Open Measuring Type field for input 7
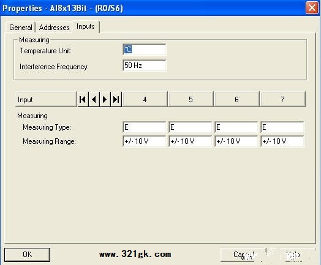This screenshot has height=265, width=321. [282, 127]
